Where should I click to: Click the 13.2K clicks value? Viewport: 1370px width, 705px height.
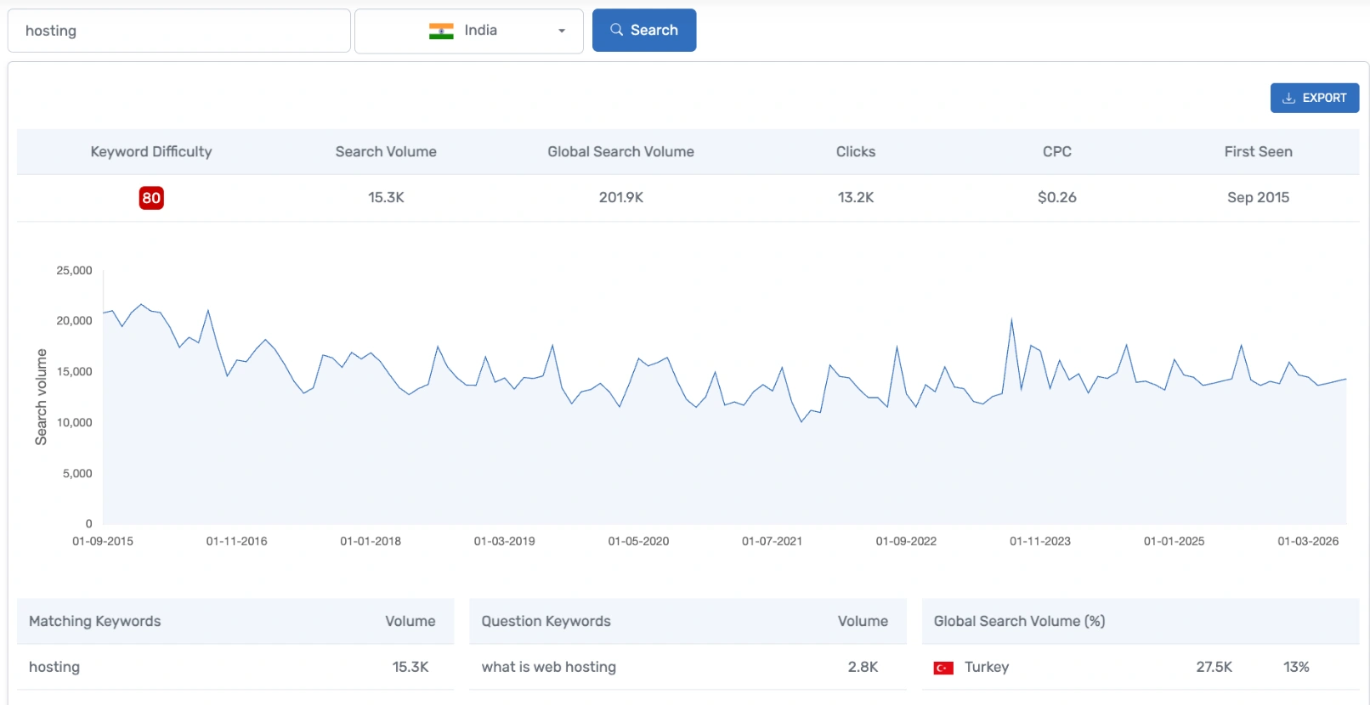(x=856, y=197)
